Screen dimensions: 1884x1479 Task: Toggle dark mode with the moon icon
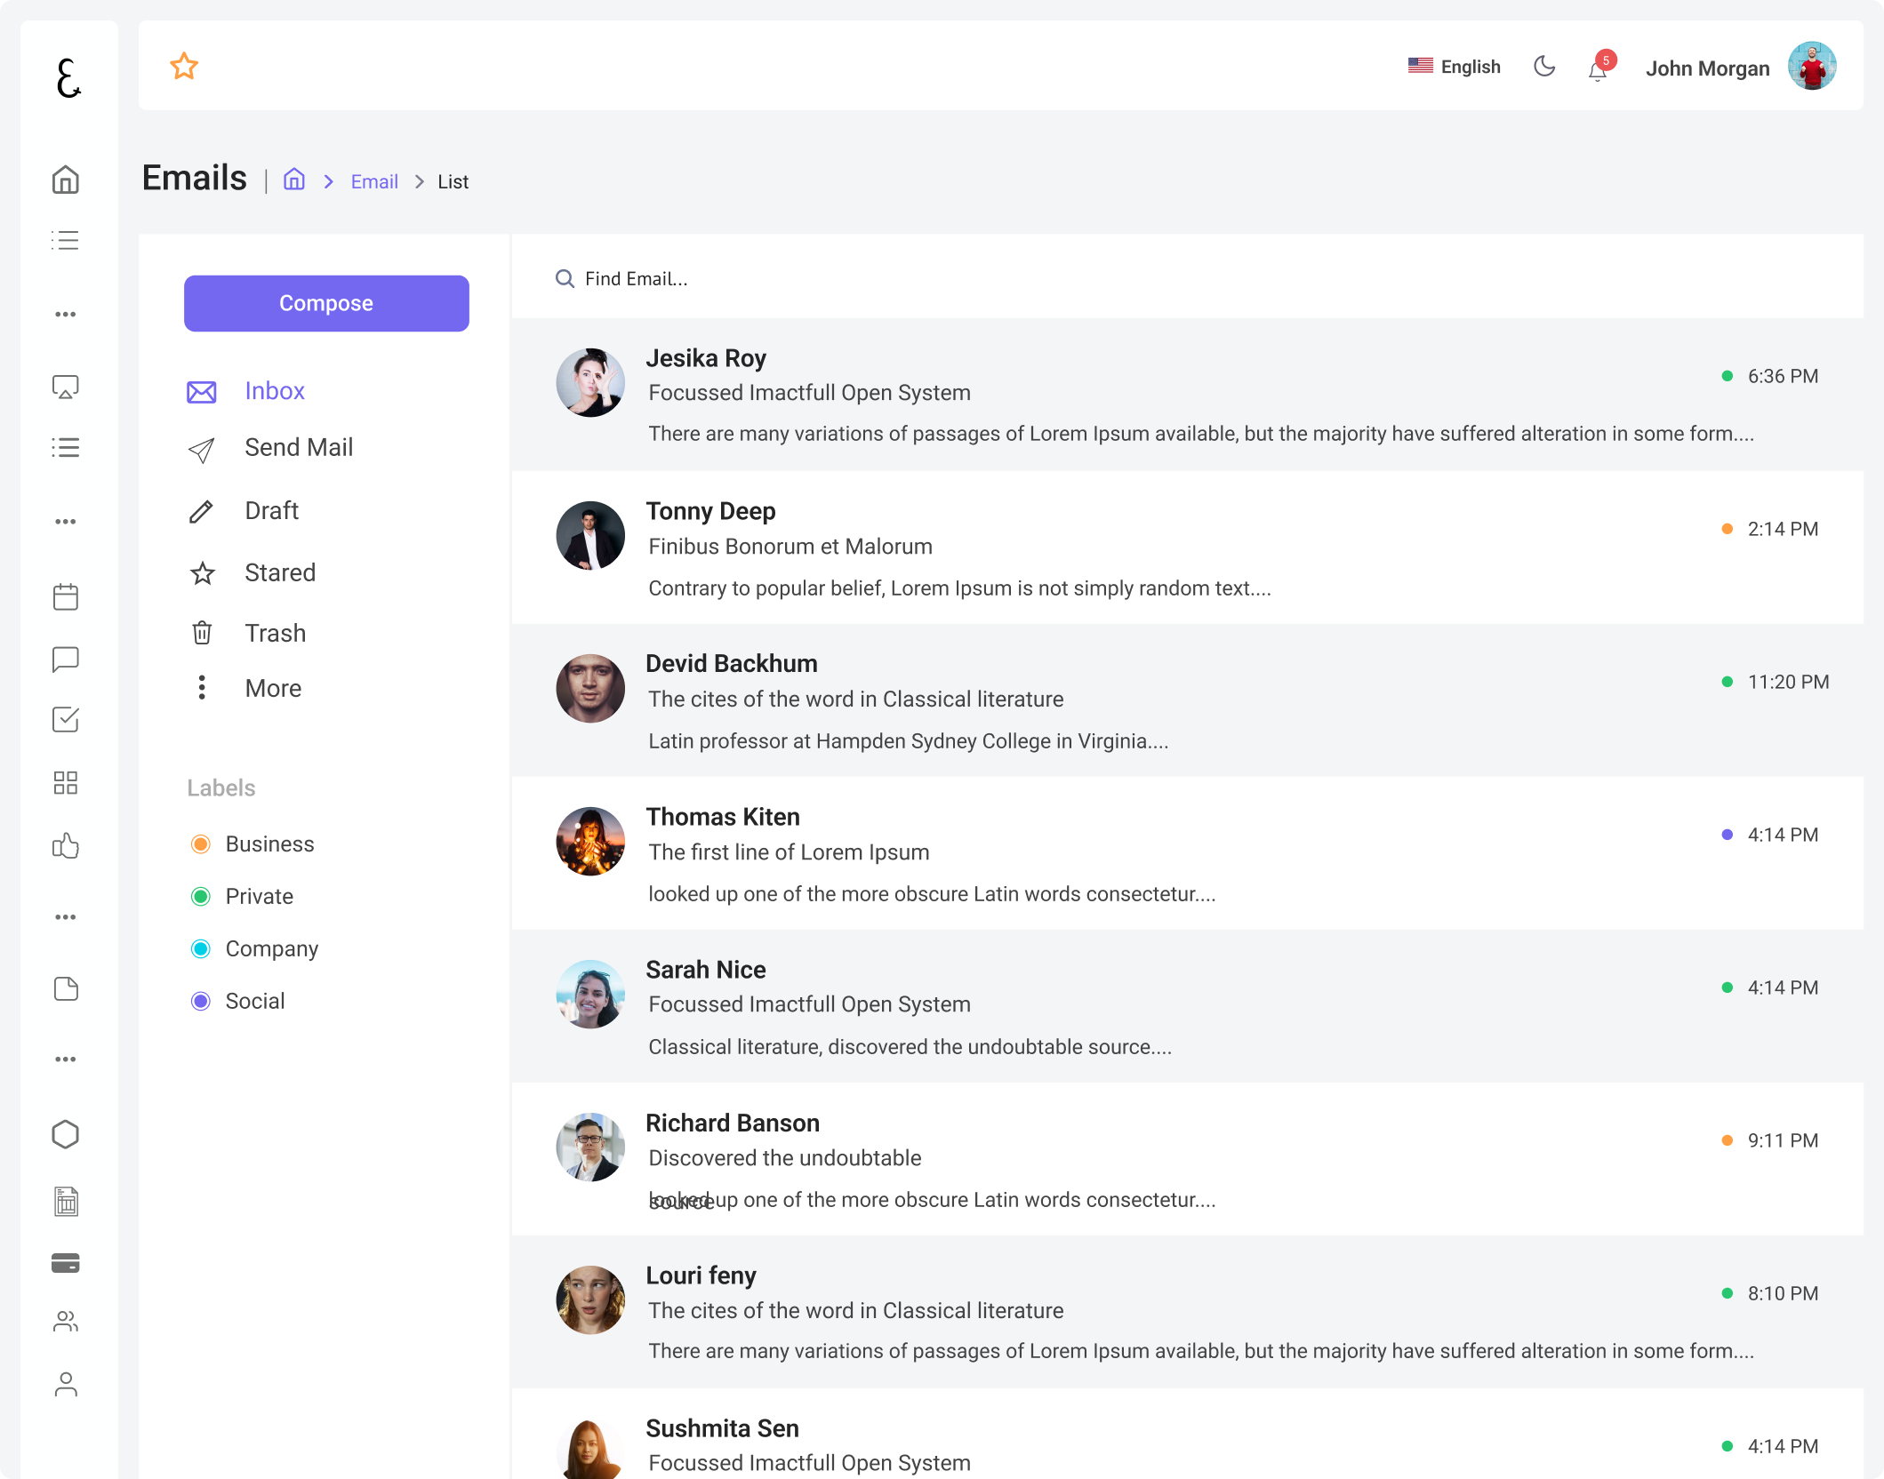tap(1544, 66)
